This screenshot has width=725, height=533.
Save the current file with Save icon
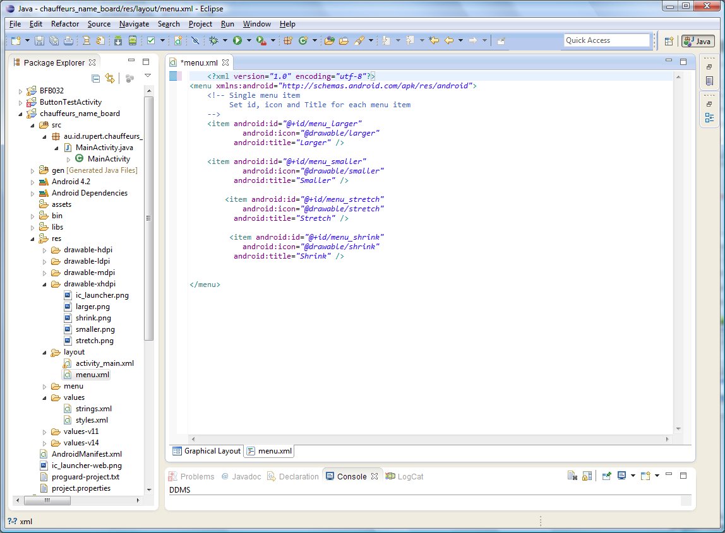click(39, 40)
